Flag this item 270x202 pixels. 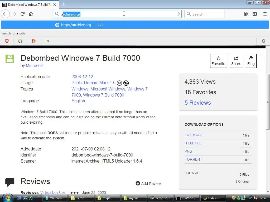tap(251, 61)
